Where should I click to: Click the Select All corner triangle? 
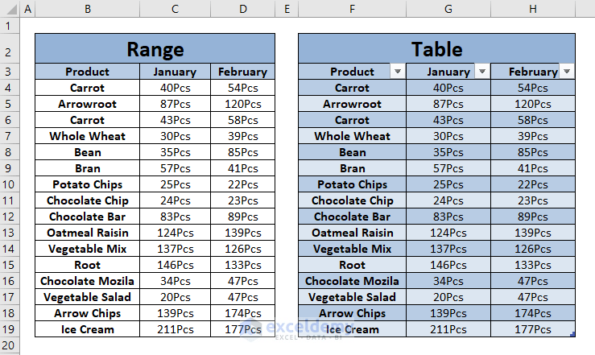pyautogui.click(x=11, y=9)
